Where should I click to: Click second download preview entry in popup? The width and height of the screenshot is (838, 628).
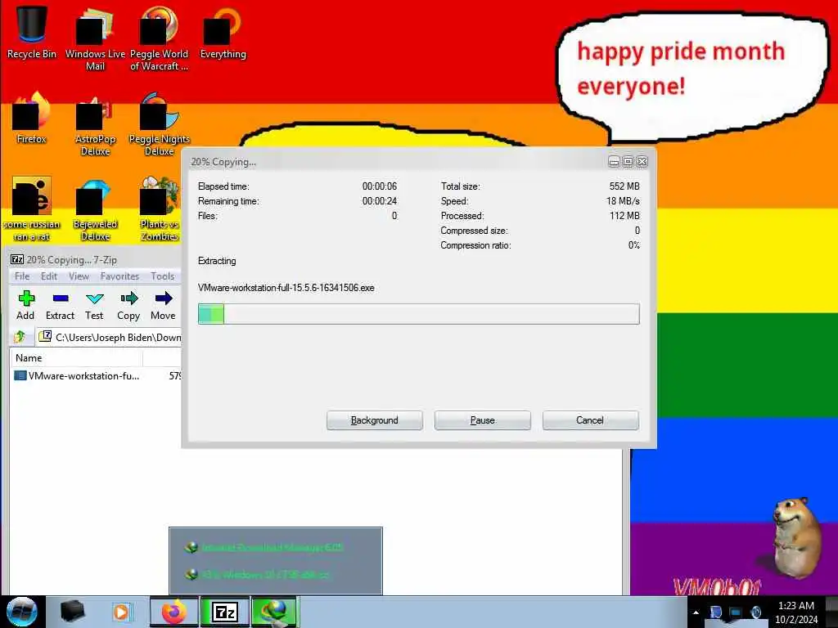click(x=257, y=575)
